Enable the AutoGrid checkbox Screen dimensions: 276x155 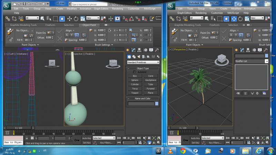135,72
